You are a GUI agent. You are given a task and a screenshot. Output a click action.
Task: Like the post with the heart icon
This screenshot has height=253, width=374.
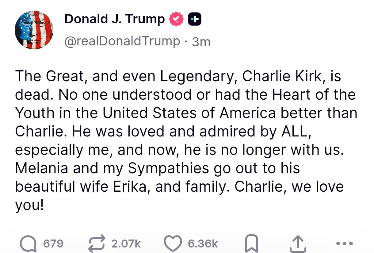(173, 243)
